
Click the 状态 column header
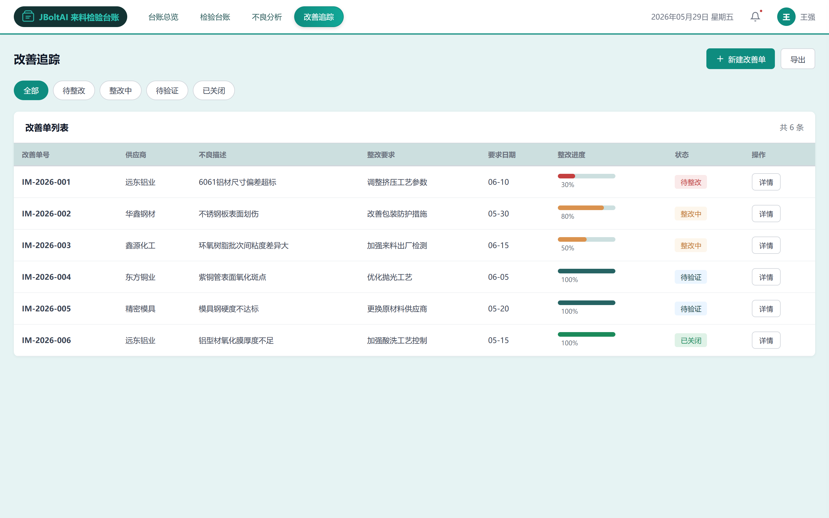click(682, 155)
